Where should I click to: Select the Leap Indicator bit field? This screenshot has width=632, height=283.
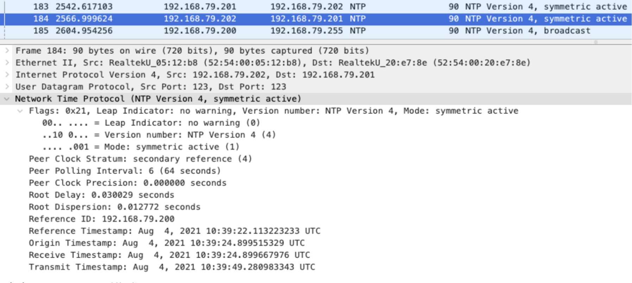[151, 123]
